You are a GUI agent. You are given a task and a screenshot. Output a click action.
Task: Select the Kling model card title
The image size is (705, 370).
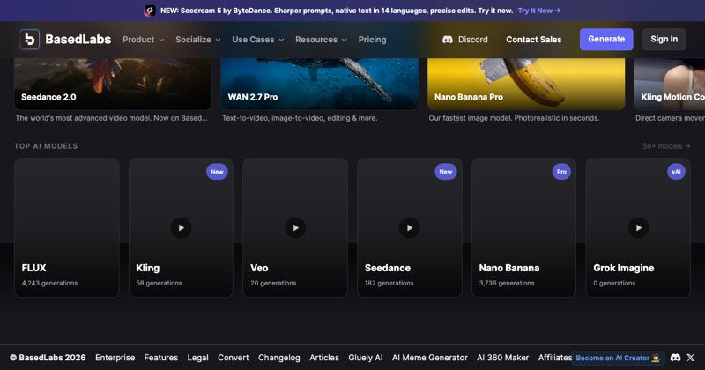point(147,268)
